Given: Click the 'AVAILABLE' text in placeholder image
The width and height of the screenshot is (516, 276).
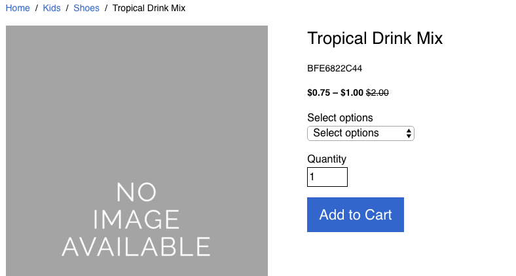Looking at the screenshot, I should tap(136, 246).
